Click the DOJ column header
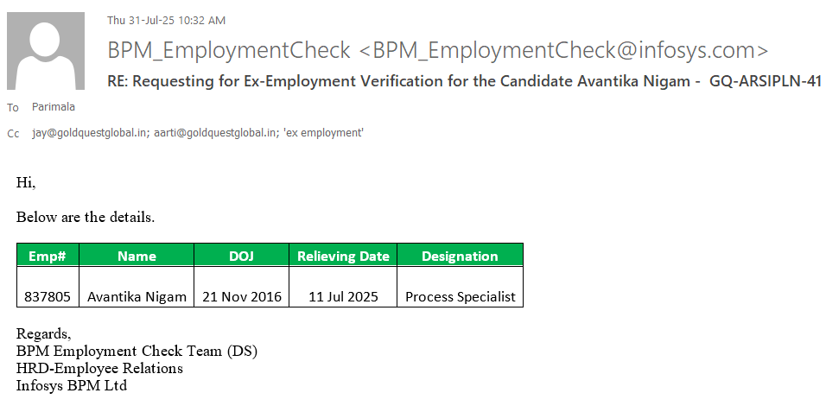Screen dimensions: 826x412 (x=242, y=256)
